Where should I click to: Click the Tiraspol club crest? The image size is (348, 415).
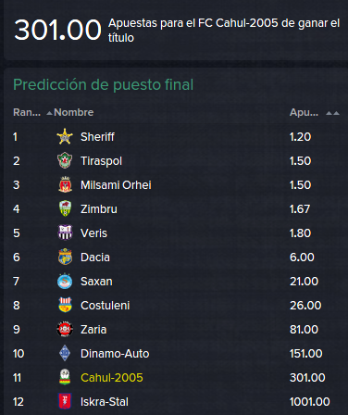coord(65,160)
